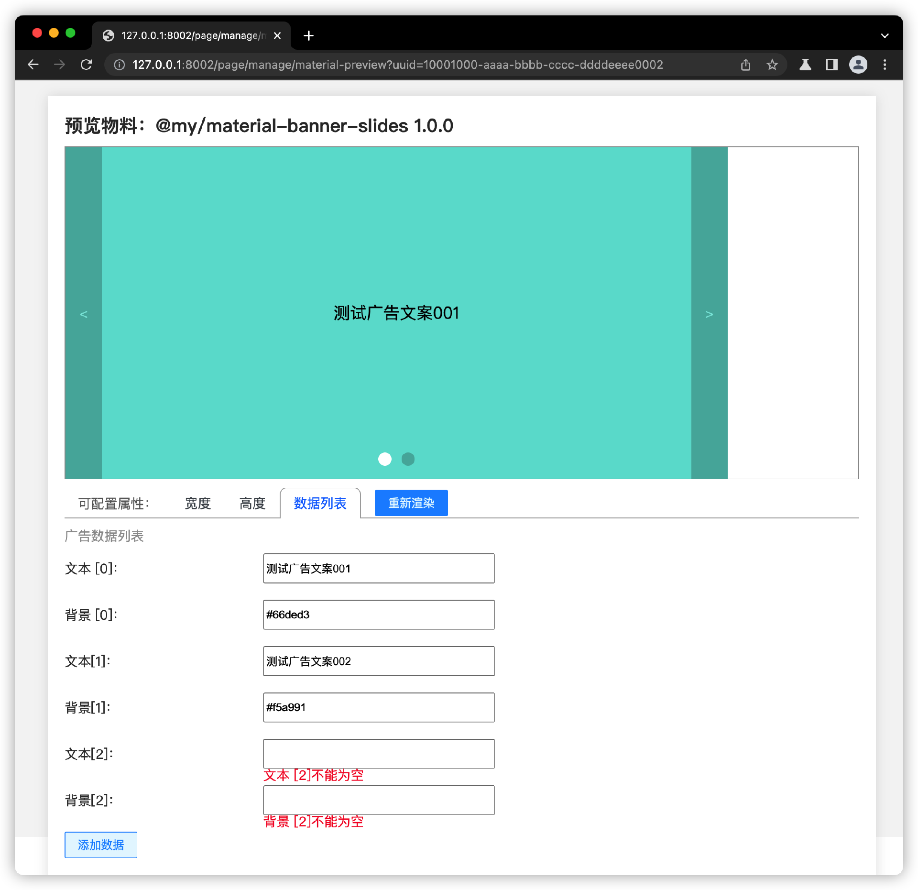Go to next banner slide
Screen dimensions: 918x890
click(x=709, y=314)
